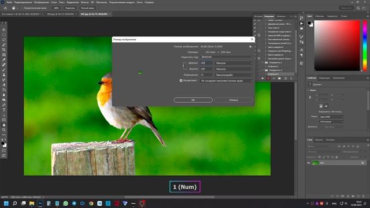Select the Eyedropper tool

tap(4, 60)
